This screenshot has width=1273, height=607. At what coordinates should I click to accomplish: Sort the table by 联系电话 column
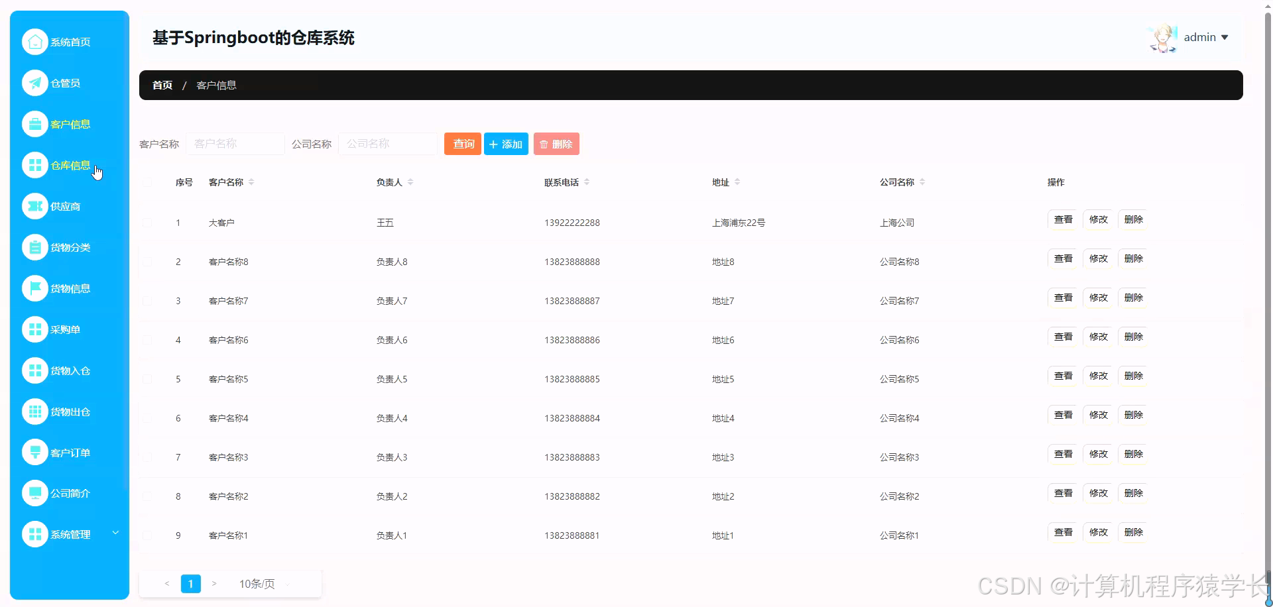tap(586, 182)
